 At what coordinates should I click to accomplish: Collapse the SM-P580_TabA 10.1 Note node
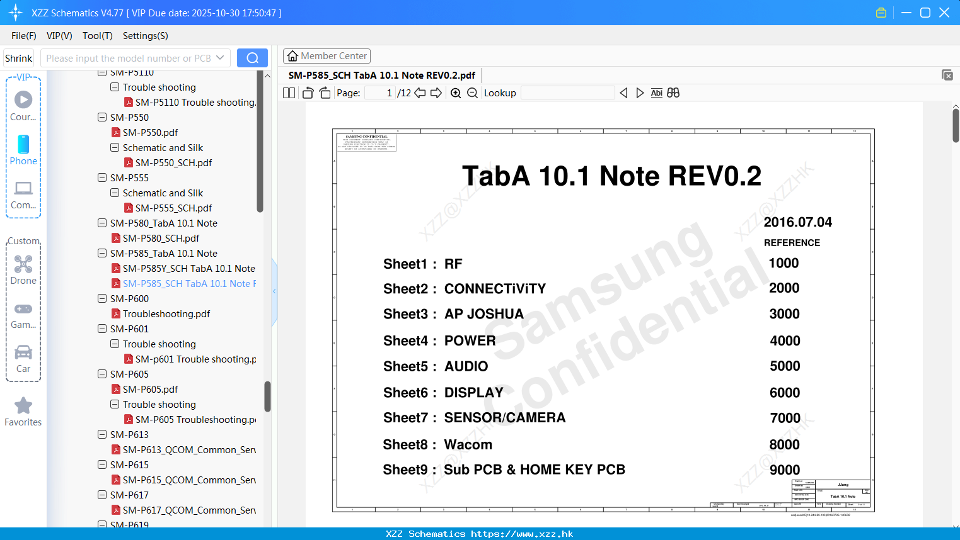tap(102, 223)
